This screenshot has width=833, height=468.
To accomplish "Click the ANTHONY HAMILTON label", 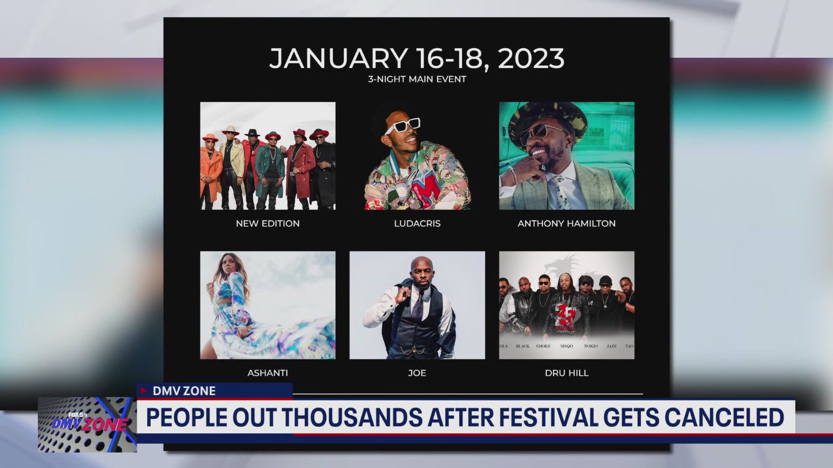I will [566, 223].
